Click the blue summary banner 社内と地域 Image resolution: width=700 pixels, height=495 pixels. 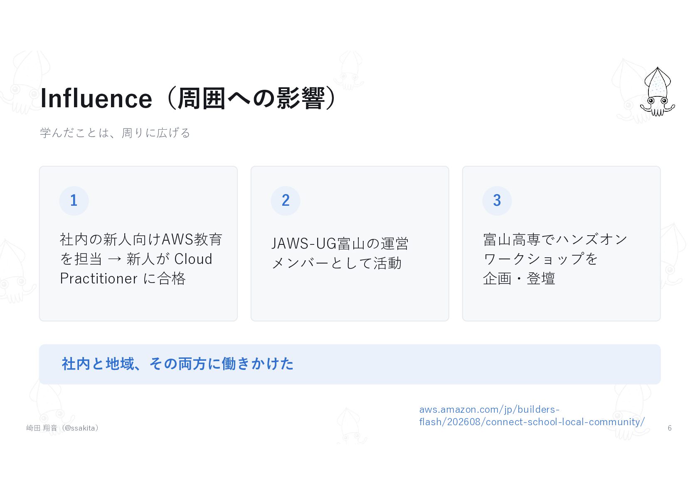[x=350, y=364]
